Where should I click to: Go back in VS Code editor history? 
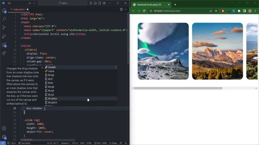coord(30,3)
